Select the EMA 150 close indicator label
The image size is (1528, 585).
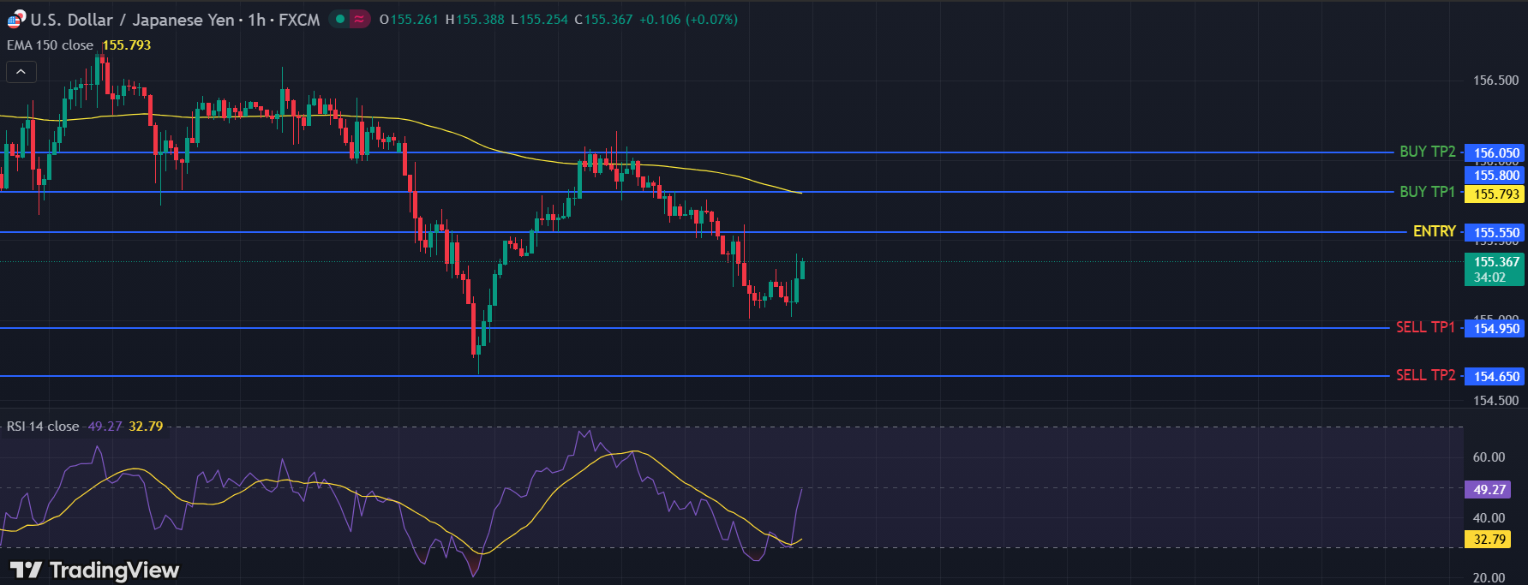coord(51,45)
